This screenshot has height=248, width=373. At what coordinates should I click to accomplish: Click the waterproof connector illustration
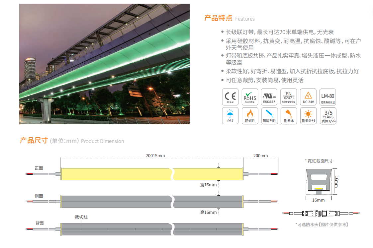pos(321,213)
